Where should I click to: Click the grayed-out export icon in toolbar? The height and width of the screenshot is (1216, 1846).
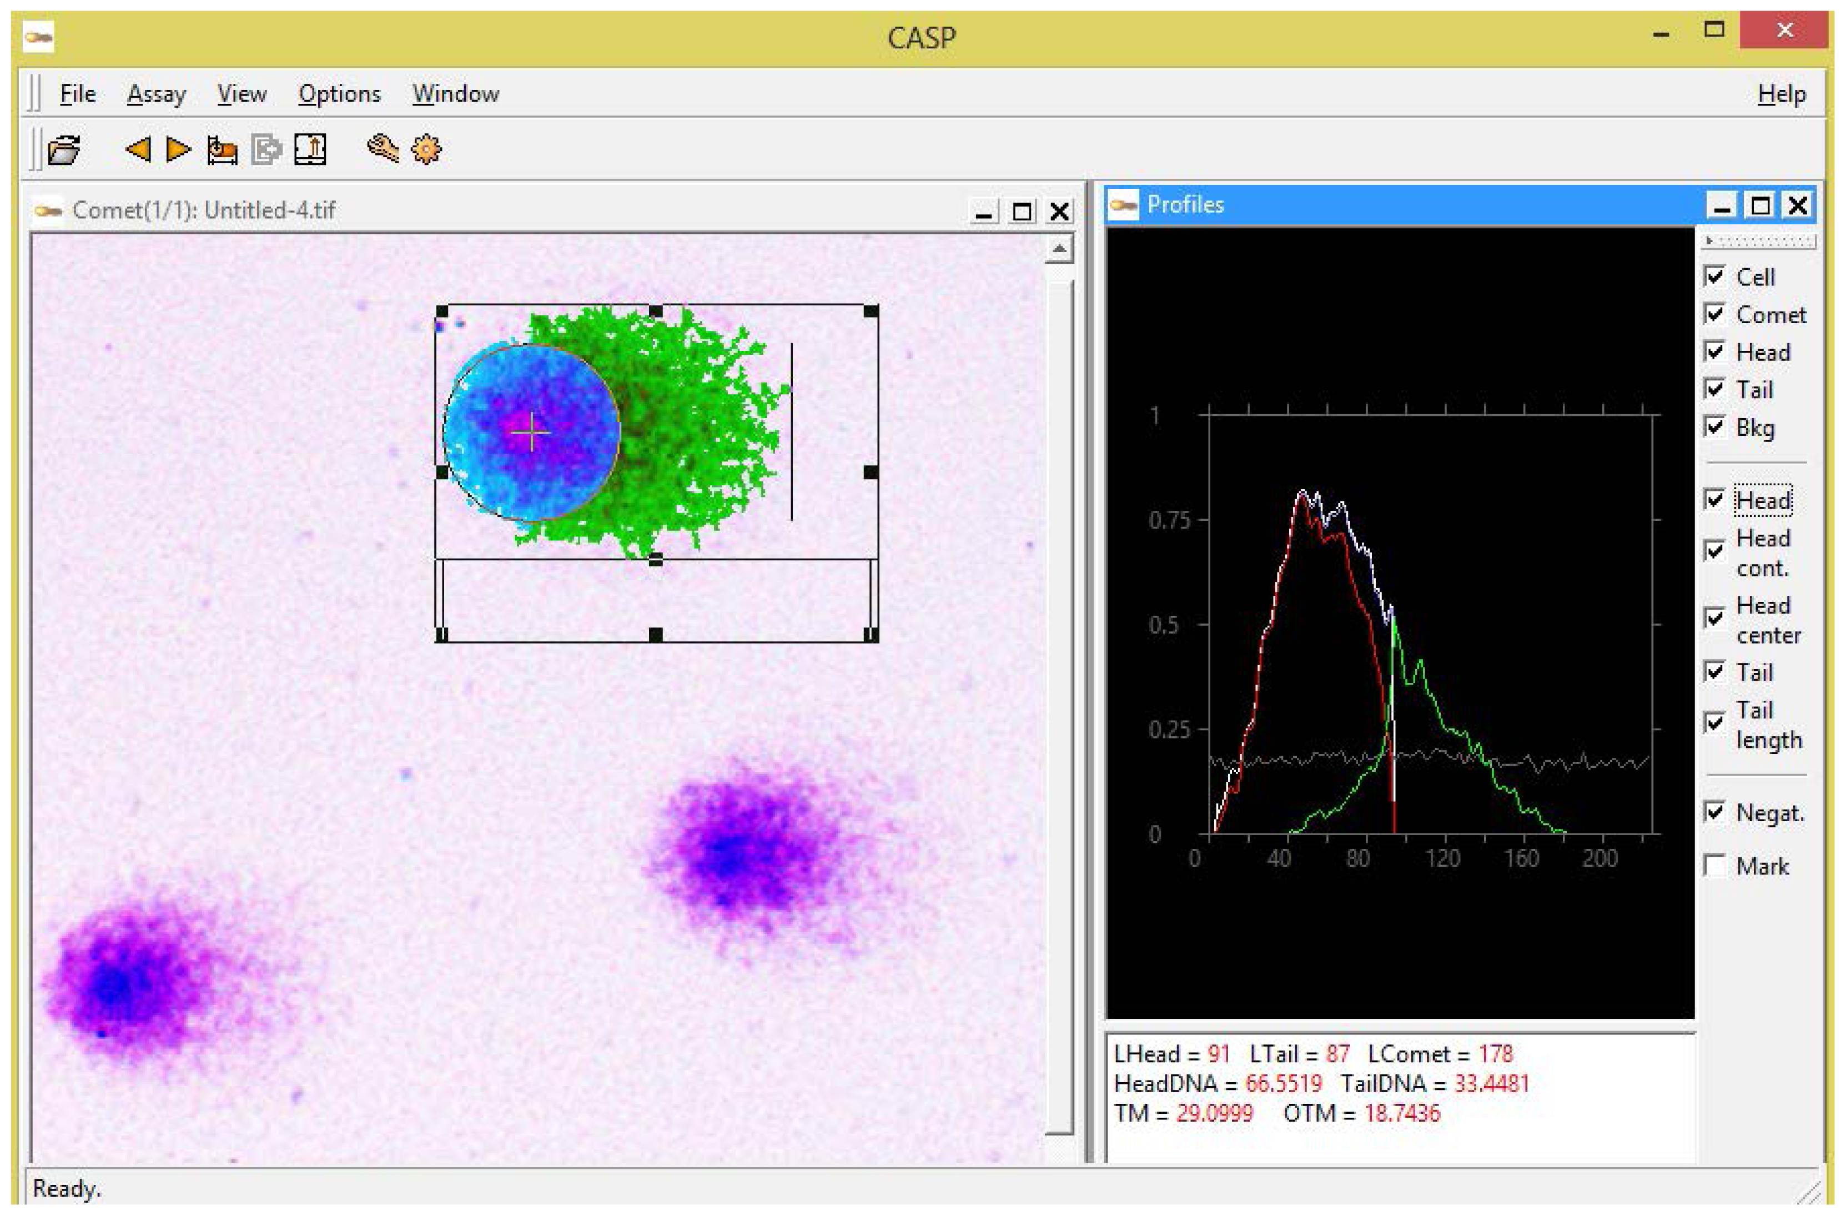[266, 149]
